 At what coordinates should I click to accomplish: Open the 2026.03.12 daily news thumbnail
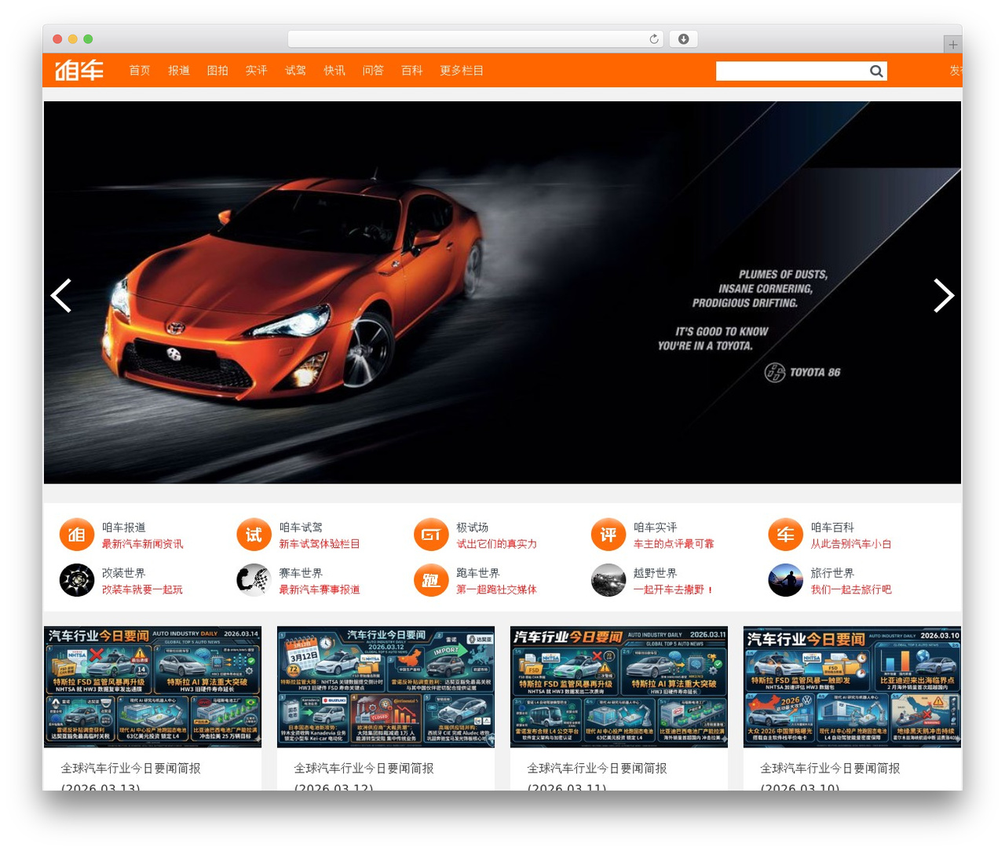click(x=386, y=687)
